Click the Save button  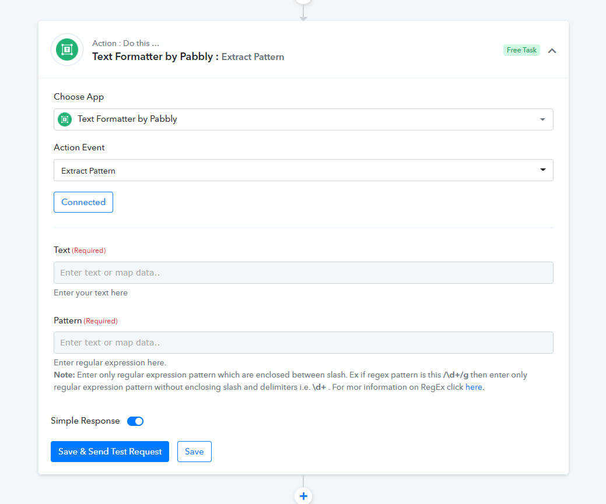pyautogui.click(x=194, y=452)
